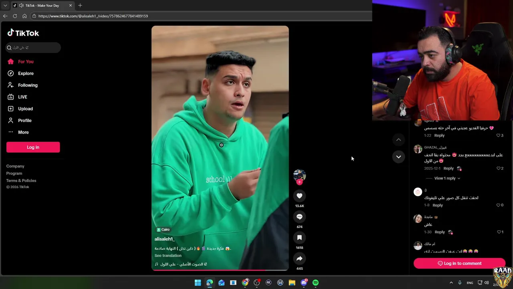The height and width of the screenshot is (289, 513).
Task: Like the 1-8 comment with 0 likes
Action: click(499, 206)
